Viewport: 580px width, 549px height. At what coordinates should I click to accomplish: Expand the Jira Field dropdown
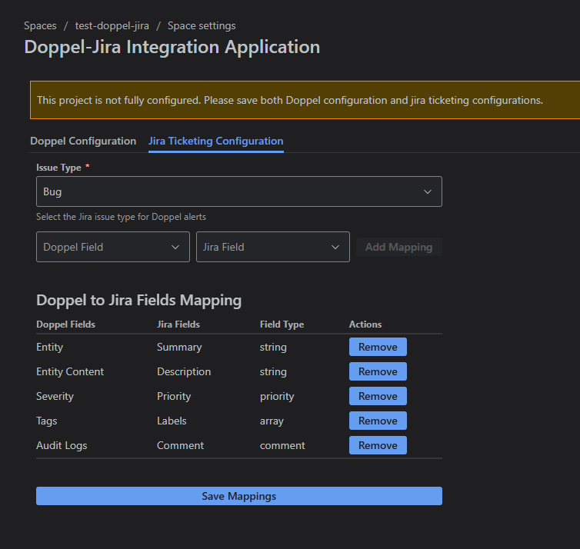272,247
